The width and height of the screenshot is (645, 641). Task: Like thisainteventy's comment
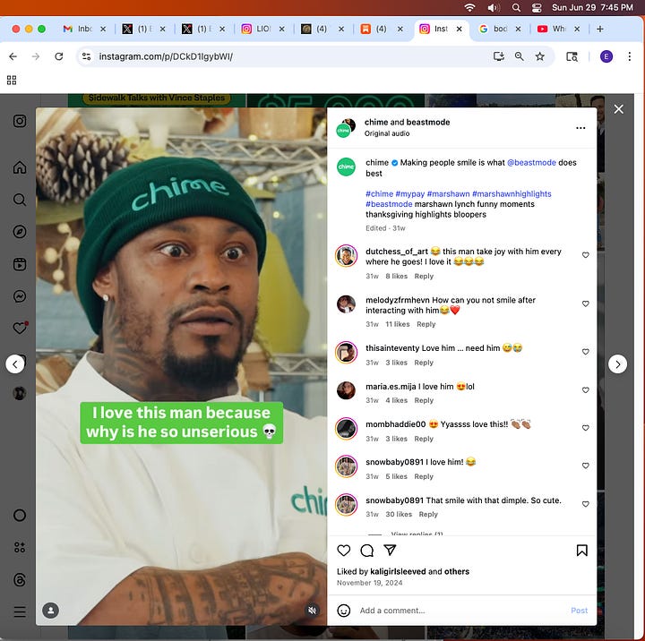click(585, 352)
